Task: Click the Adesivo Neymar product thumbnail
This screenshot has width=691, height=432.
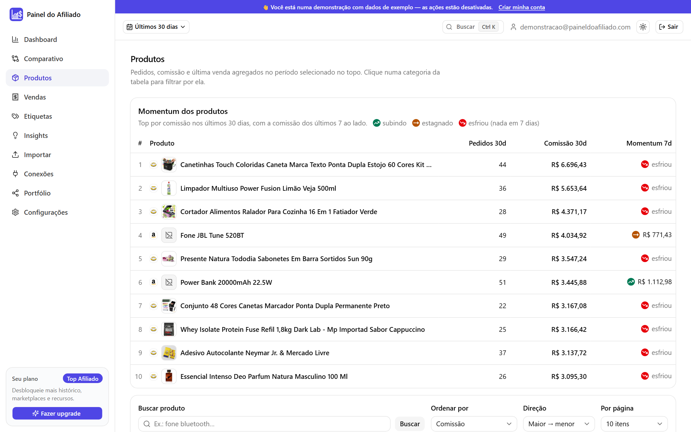Action: [x=169, y=353]
